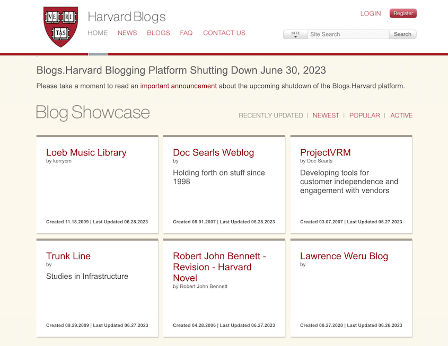Viewport: 448px width, 346px height.
Task: Open the Loeb Music Library blog
Action: click(86, 152)
